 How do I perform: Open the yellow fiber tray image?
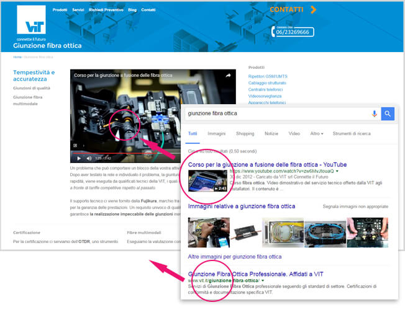(283, 232)
